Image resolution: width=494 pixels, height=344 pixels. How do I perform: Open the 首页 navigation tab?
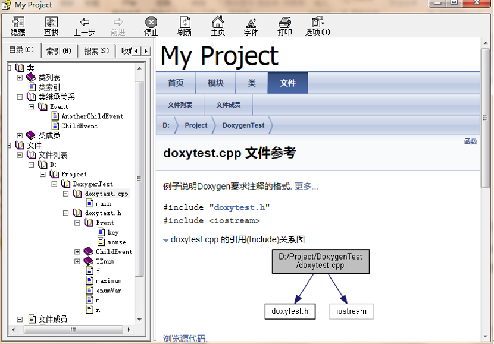point(176,83)
